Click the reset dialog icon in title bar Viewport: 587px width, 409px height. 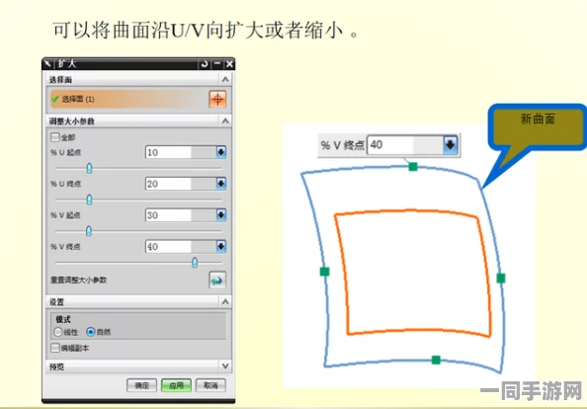click(x=205, y=64)
